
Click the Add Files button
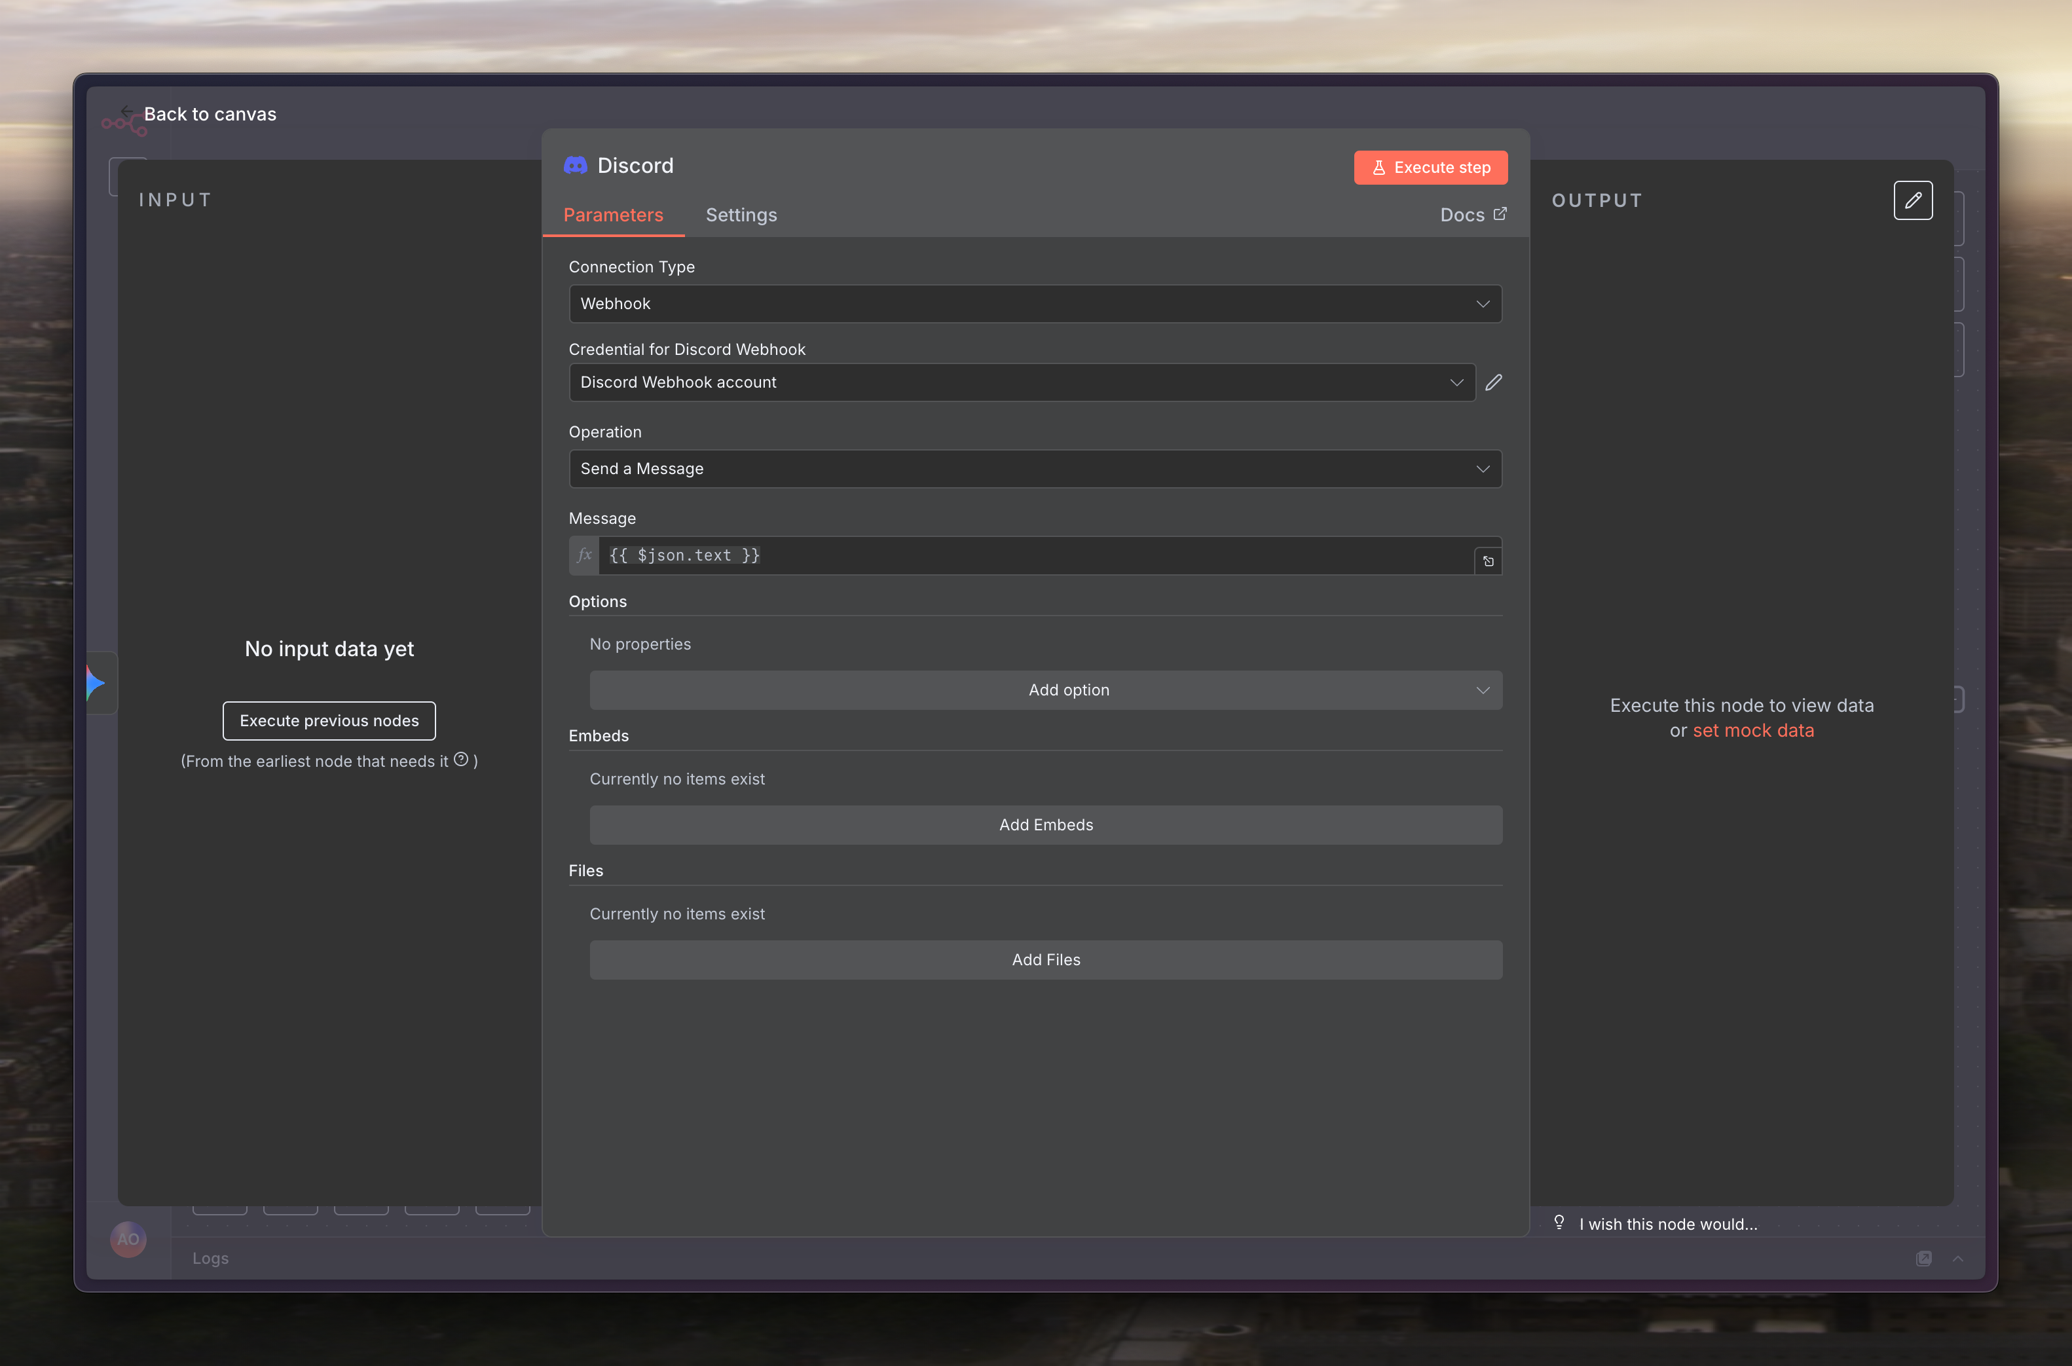1045,959
